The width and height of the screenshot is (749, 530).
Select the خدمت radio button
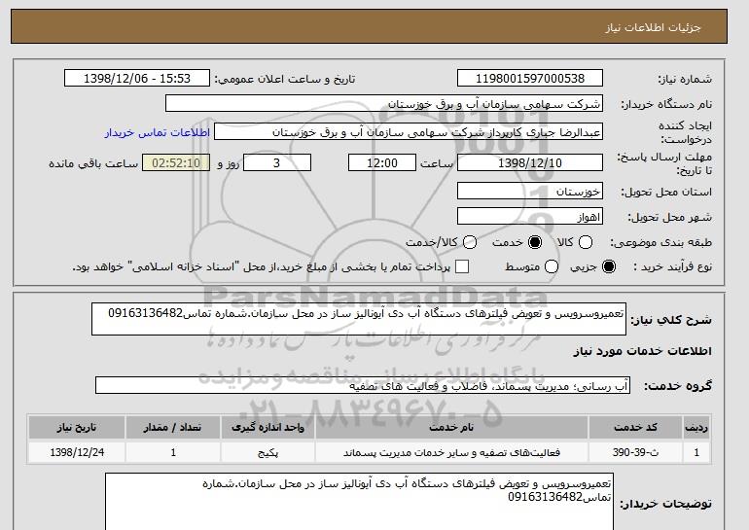535,242
